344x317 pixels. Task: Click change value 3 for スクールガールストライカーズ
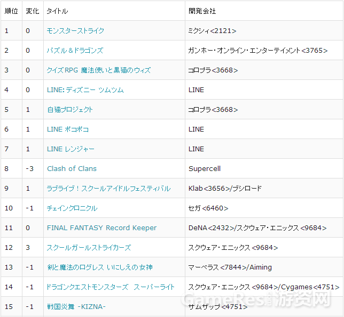tap(28, 247)
